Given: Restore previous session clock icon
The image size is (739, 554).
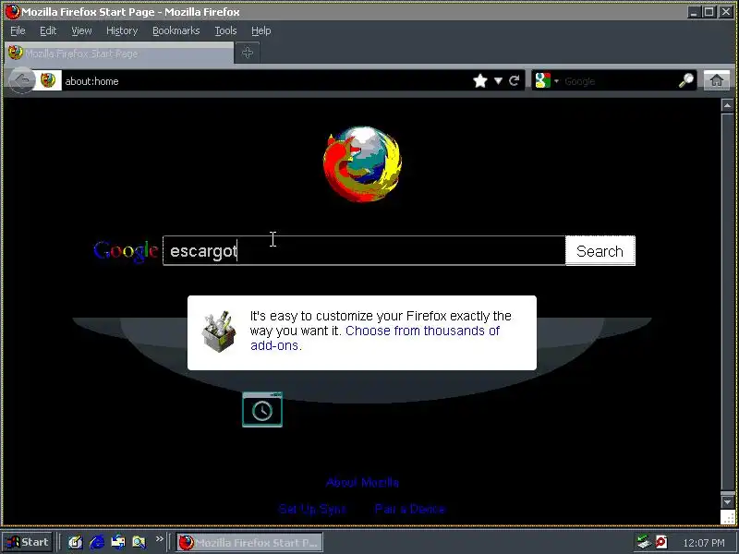Looking at the screenshot, I should [x=262, y=409].
